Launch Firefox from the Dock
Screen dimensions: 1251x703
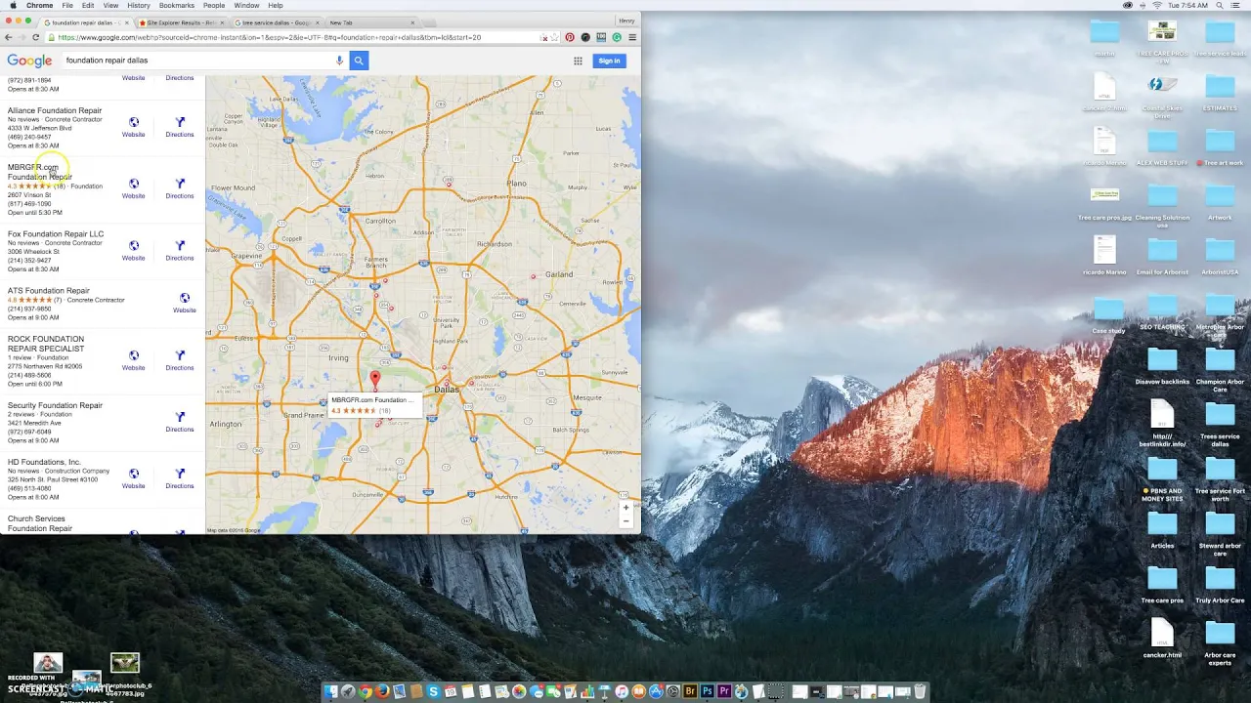tap(382, 691)
